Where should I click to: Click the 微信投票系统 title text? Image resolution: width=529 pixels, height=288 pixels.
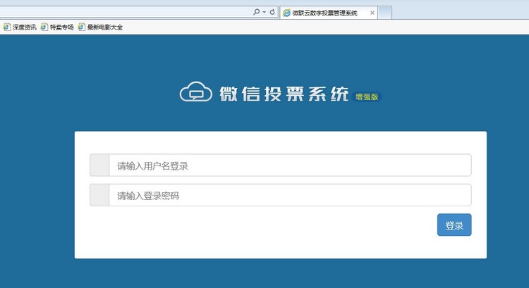click(x=284, y=94)
